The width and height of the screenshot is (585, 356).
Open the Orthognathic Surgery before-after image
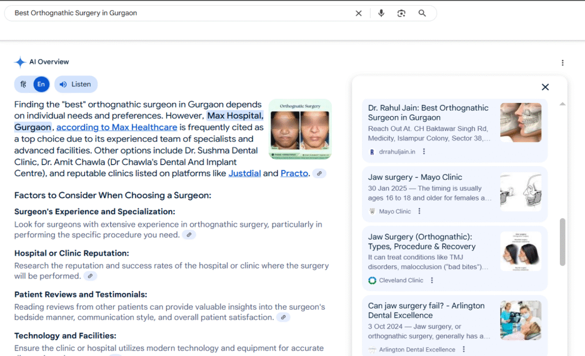point(300,129)
